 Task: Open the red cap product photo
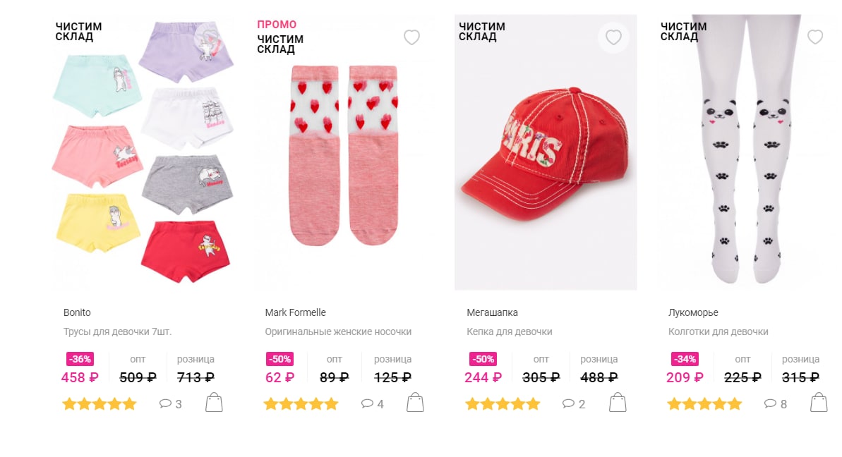(546, 152)
